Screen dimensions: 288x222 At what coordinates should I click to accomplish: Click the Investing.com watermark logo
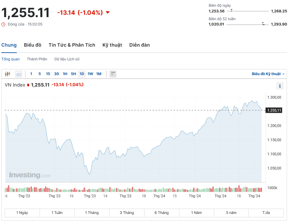(30, 175)
